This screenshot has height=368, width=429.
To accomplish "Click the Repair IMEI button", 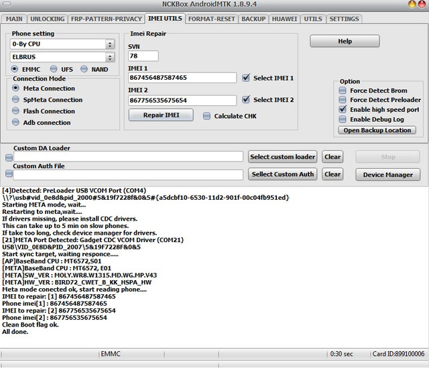I will click(161, 115).
